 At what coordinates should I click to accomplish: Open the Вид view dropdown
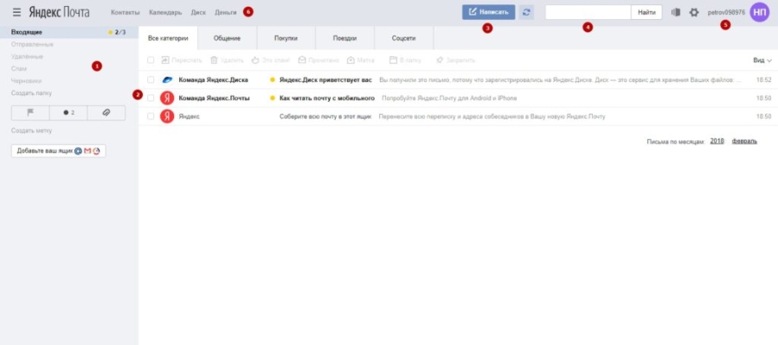pos(762,61)
